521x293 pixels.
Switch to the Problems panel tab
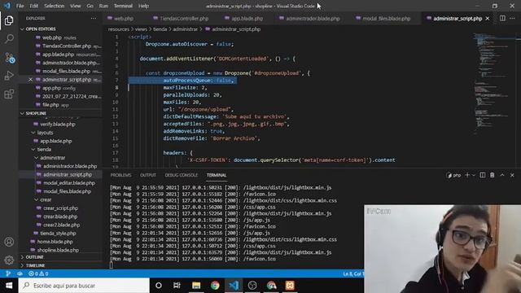120,175
